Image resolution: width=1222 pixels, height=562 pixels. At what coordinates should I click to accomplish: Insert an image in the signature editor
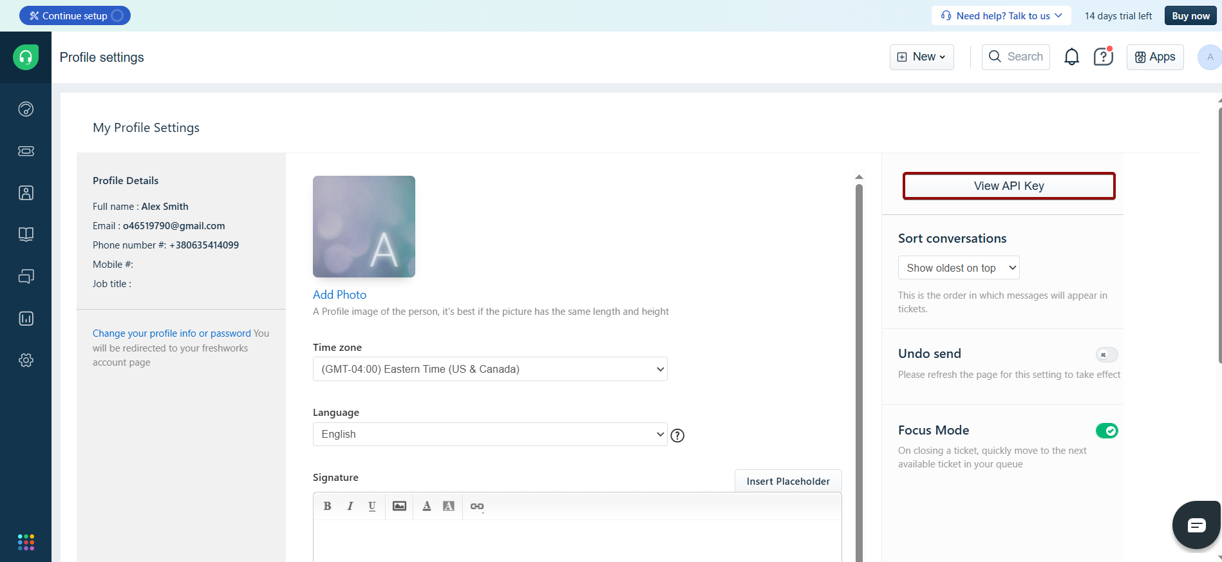coord(399,506)
